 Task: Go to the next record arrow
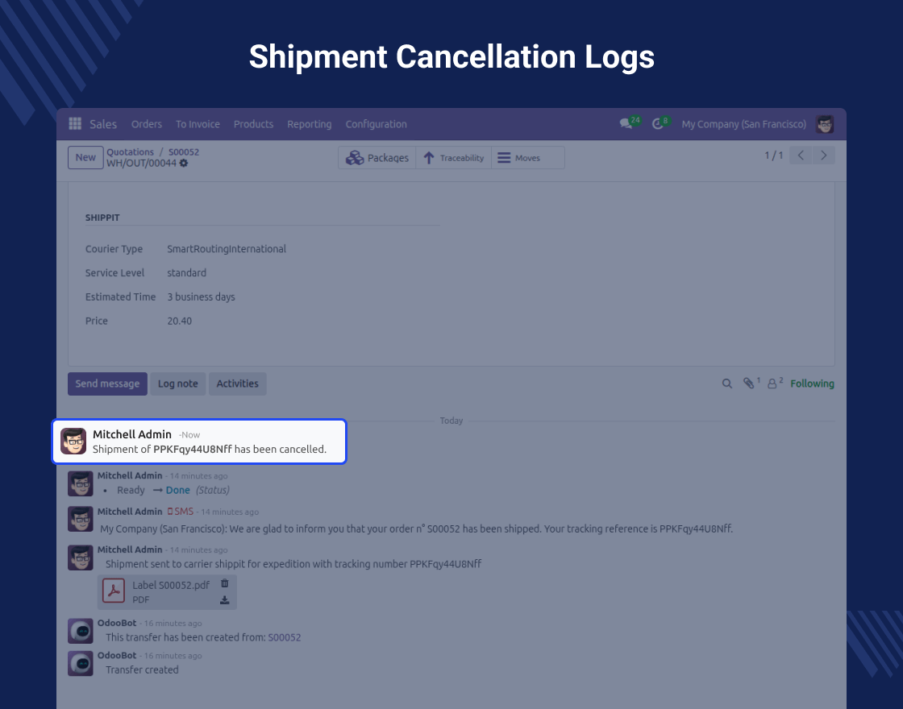pos(823,155)
